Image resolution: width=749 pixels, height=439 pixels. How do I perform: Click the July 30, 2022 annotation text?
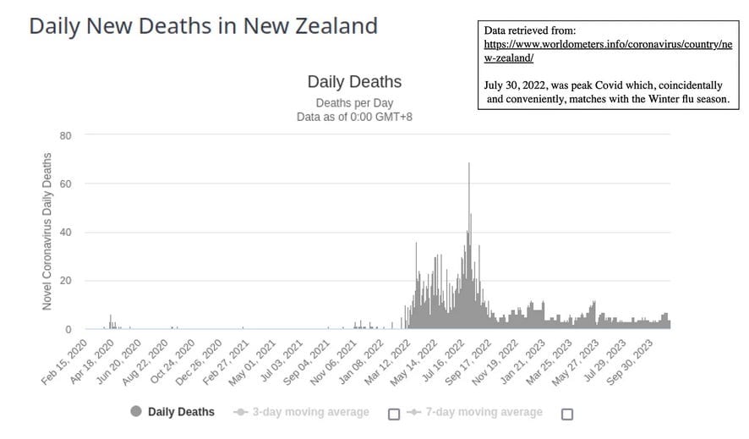point(607,92)
